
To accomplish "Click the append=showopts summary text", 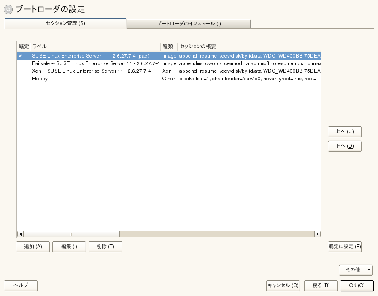I will pyautogui.click(x=250, y=63).
